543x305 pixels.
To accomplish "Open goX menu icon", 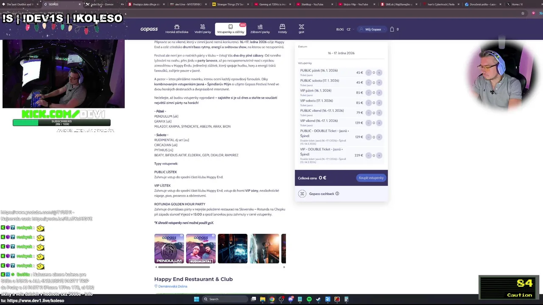I will (301, 27).
